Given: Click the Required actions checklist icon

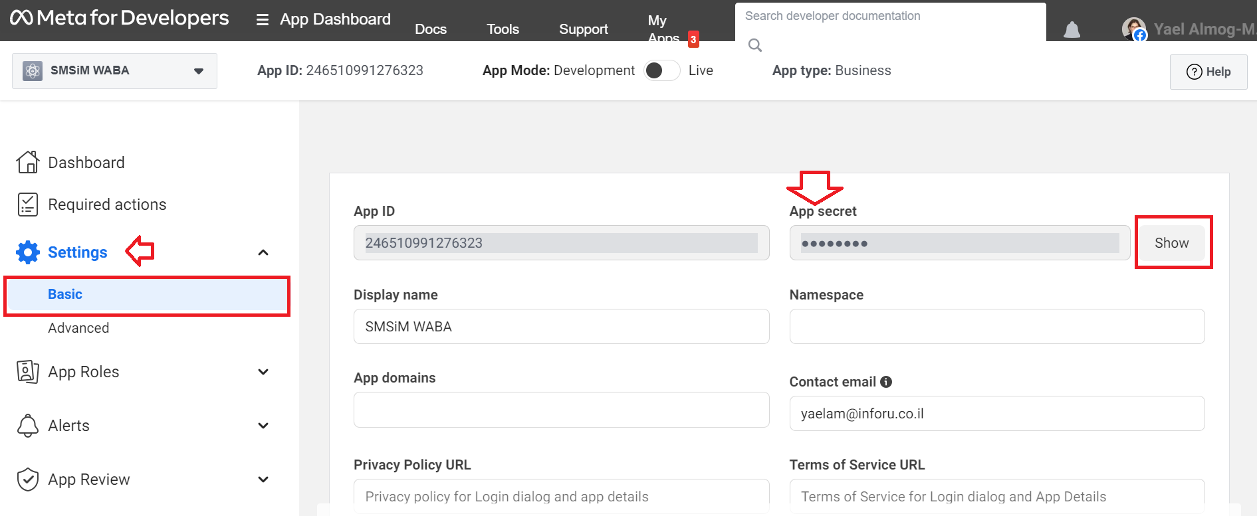Looking at the screenshot, I should (x=27, y=205).
